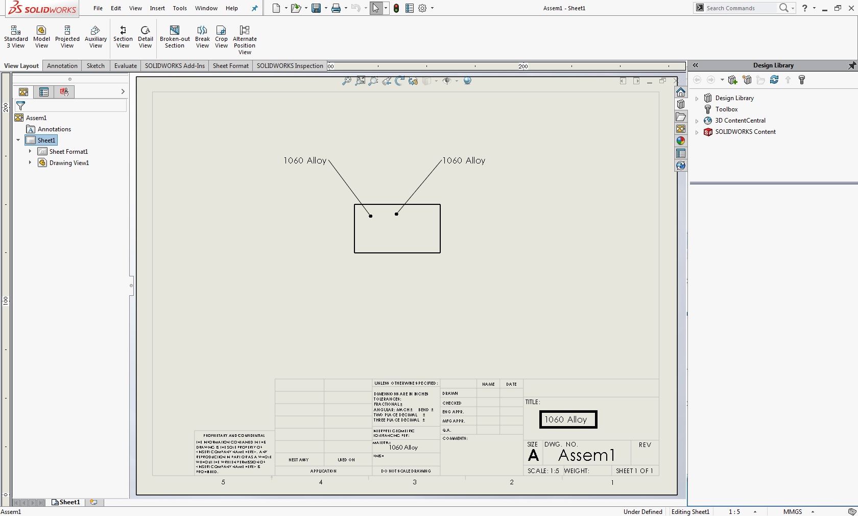
Task: Select Annotations in the feature tree
Action: pos(54,129)
